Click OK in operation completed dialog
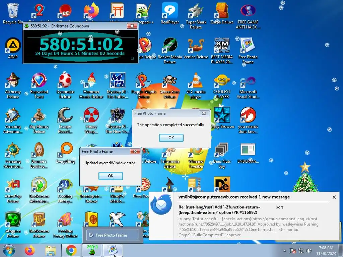The height and width of the screenshot is (257, 343). tap(171, 138)
